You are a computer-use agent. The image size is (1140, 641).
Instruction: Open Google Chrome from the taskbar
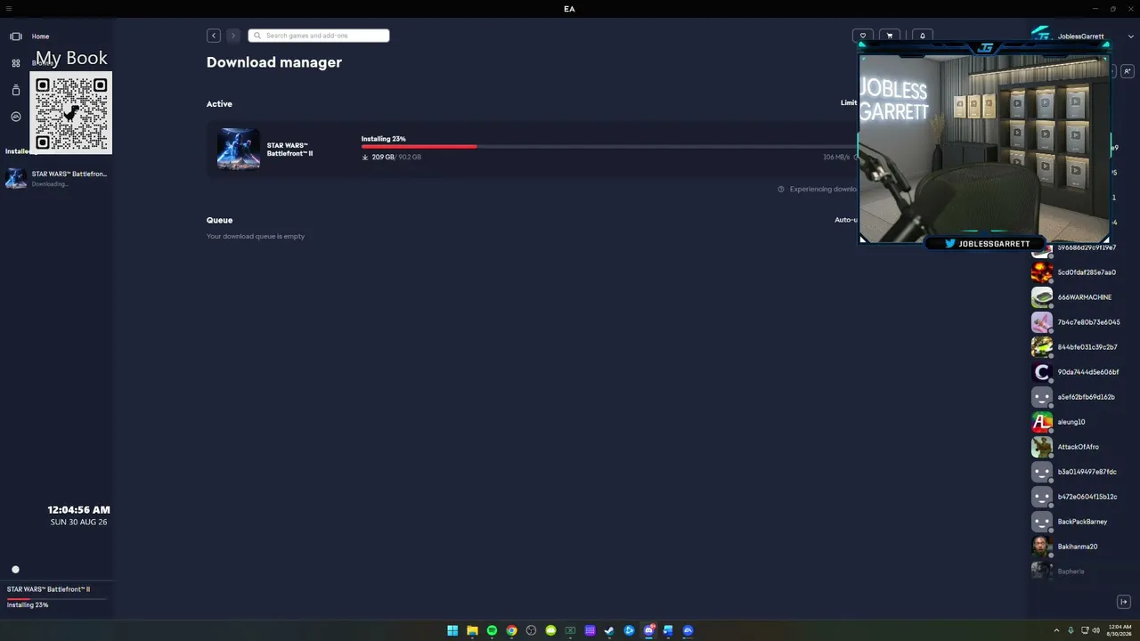coord(511,630)
